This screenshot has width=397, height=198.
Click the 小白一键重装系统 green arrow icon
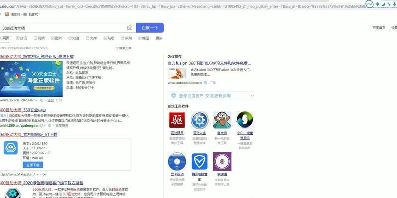pos(245,120)
